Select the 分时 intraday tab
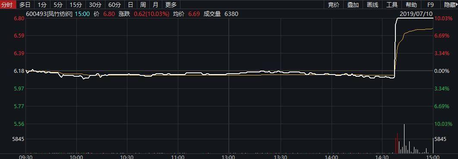458x159 pixels. pyautogui.click(x=8, y=4)
